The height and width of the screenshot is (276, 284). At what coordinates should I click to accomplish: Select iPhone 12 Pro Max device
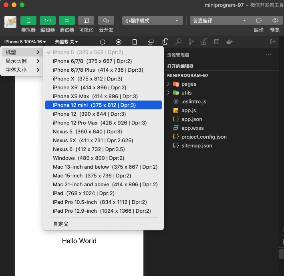pyautogui.click(x=103, y=123)
